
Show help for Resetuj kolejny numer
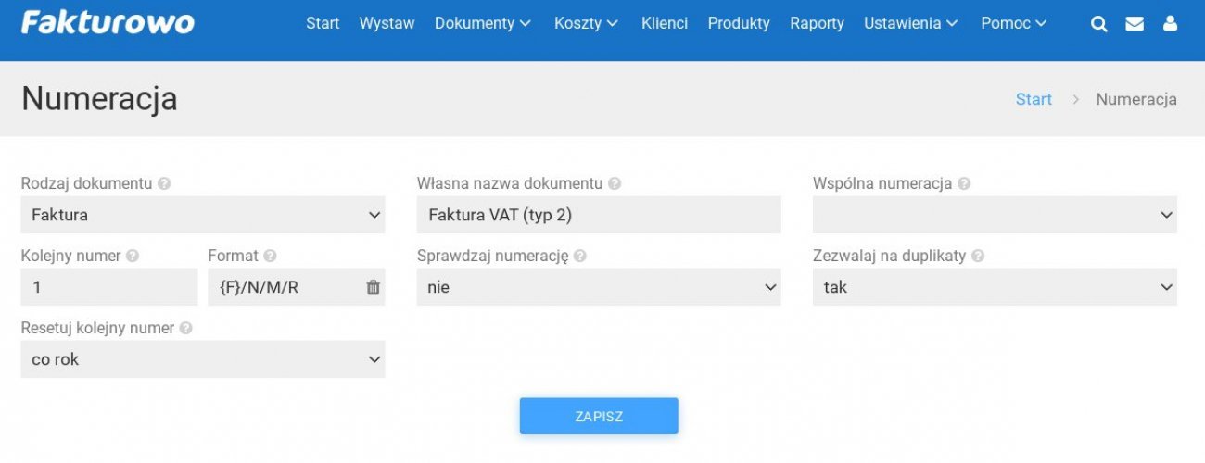click(186, 328)
